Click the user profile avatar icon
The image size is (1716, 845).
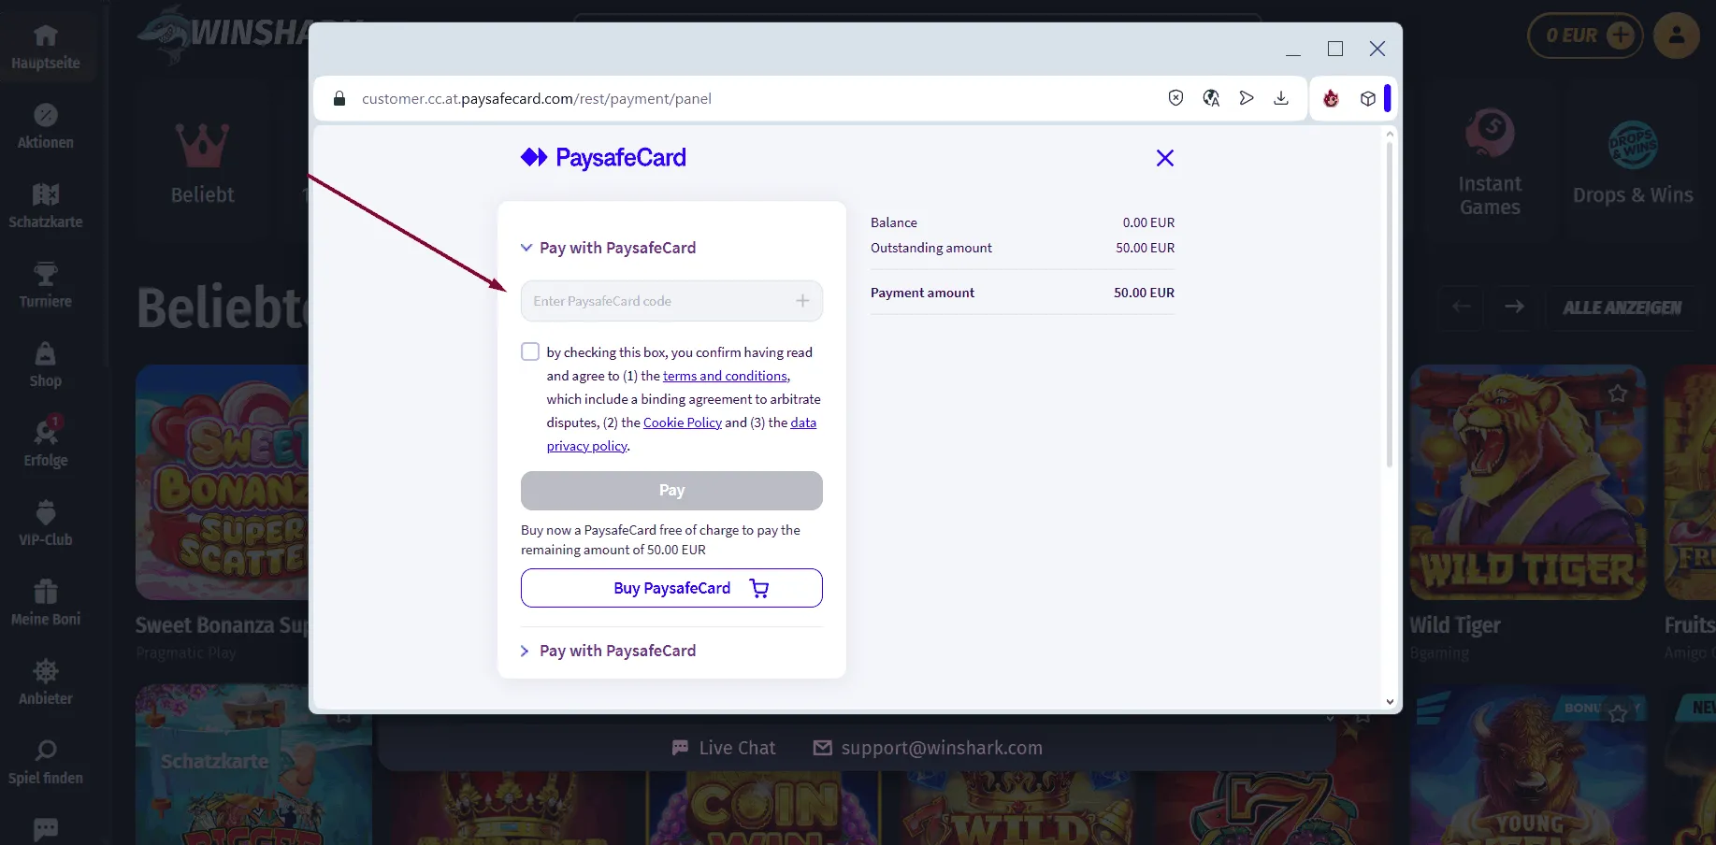[x=1676, y=36]
